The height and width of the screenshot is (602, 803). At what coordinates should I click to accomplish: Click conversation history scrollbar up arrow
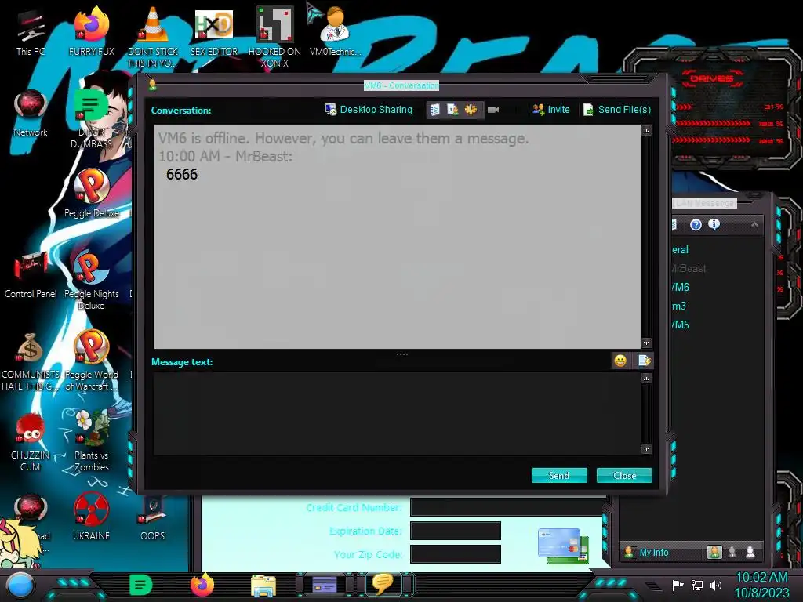[647, 131]
